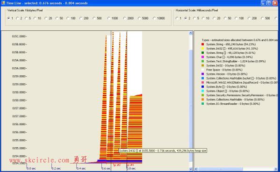Choose vertical scale 200 option
Image resolution: width=280 pixels, height=172 pixels.
tap(81, 18)
